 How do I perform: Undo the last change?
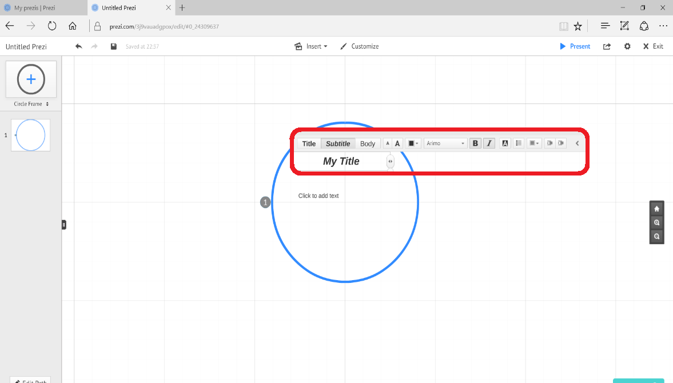78,46
